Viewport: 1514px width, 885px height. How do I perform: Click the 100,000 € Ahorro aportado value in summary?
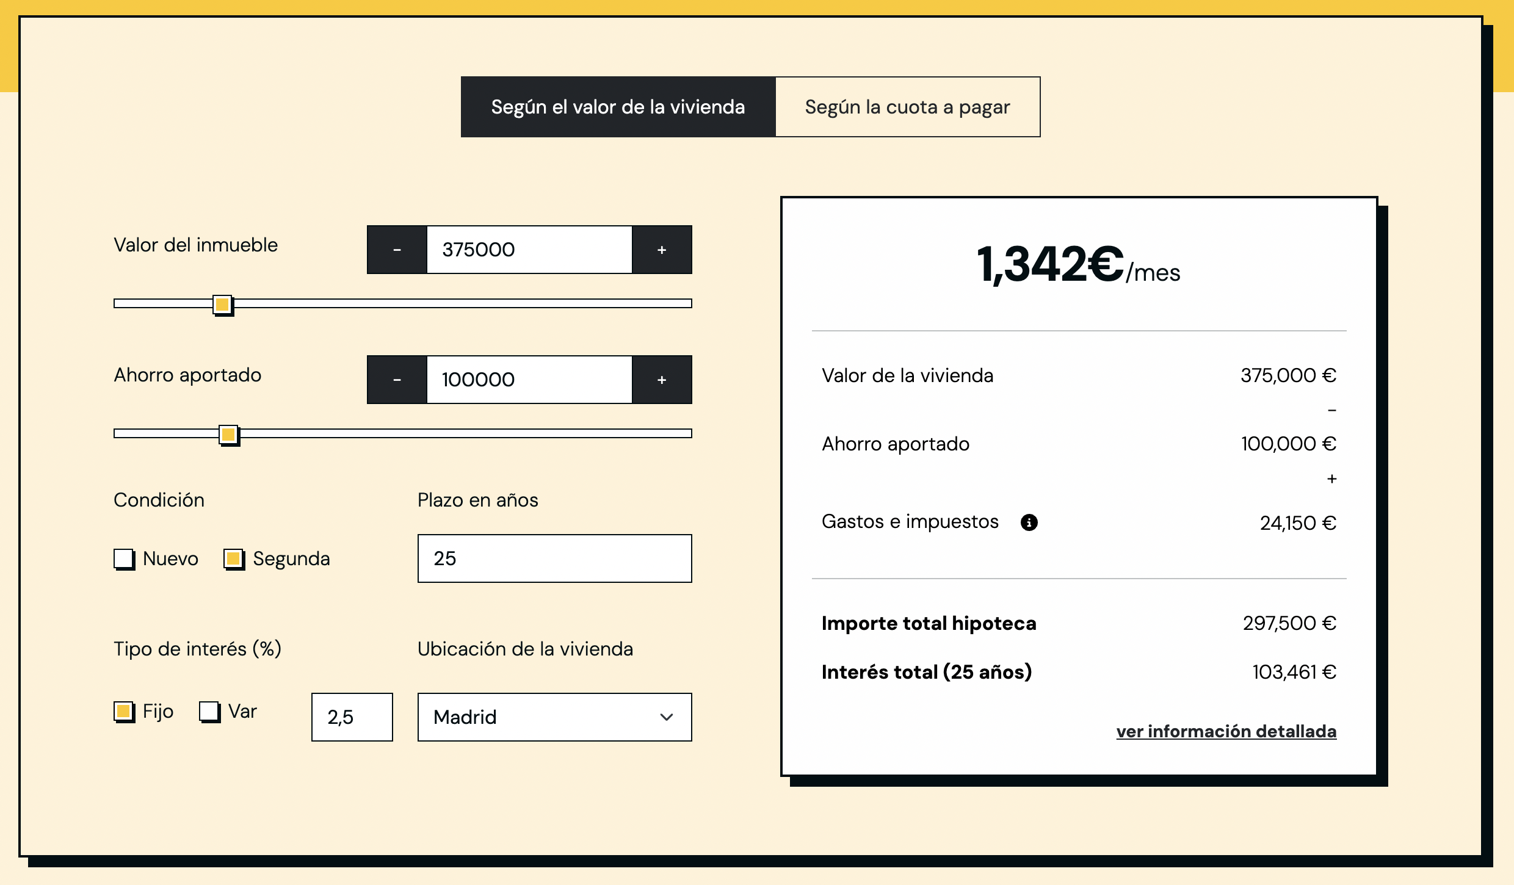(1288, 444)
